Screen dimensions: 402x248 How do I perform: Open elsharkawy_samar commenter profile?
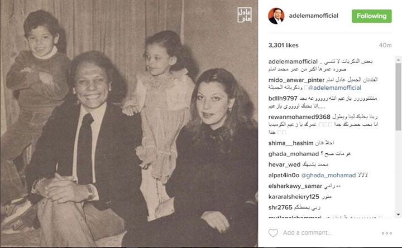point(295,186)
